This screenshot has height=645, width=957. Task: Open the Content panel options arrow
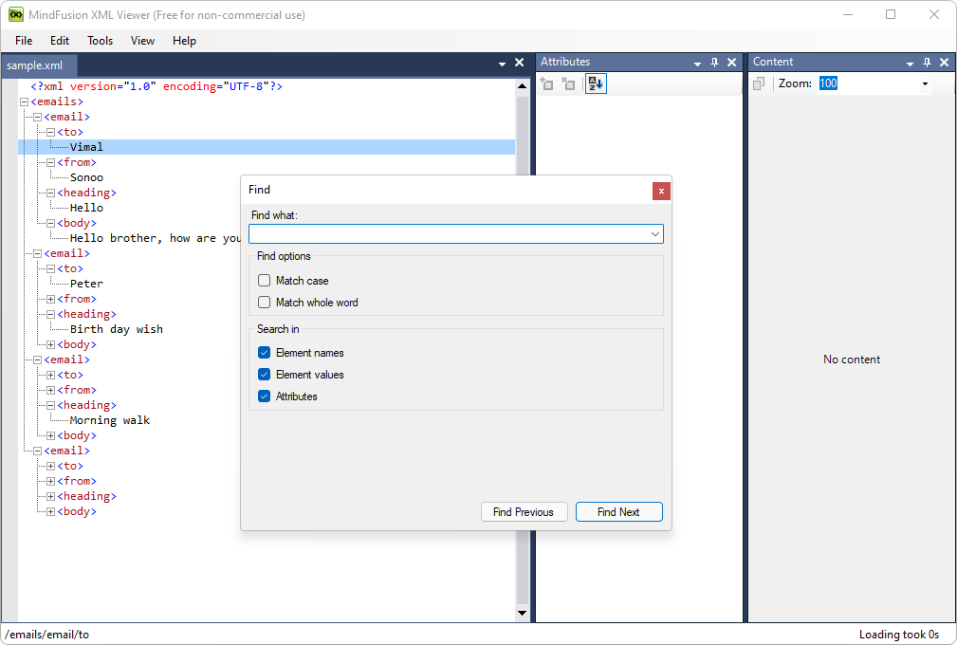coord(910,64)
